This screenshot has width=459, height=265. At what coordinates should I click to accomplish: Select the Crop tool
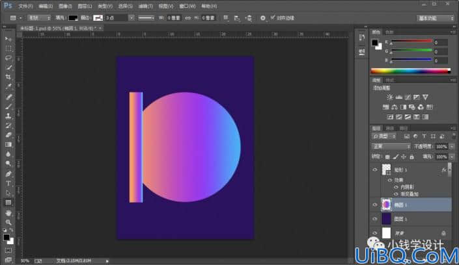pyautogui.click(x=8, y=77)
